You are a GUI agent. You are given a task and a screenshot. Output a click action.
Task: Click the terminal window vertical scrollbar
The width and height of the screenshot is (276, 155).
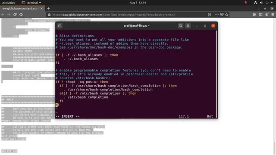(x=216, y=74)
